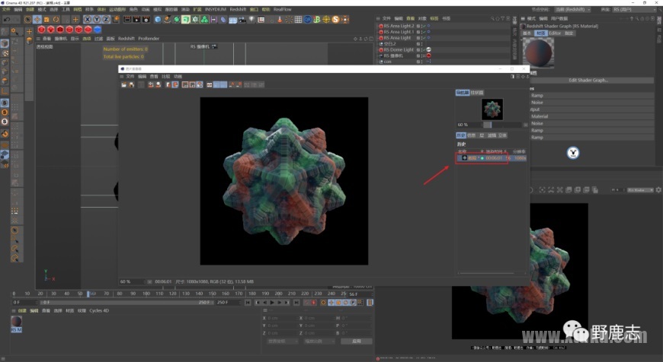This screenshot has width=663, height=362.
Task: Click the record keyframe button
Action: [x=306, y=303]
